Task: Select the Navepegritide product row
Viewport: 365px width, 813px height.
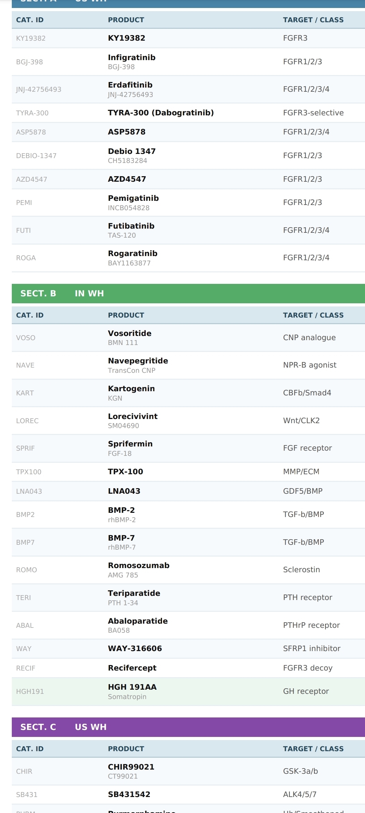Action: click(x=188, y=365)
